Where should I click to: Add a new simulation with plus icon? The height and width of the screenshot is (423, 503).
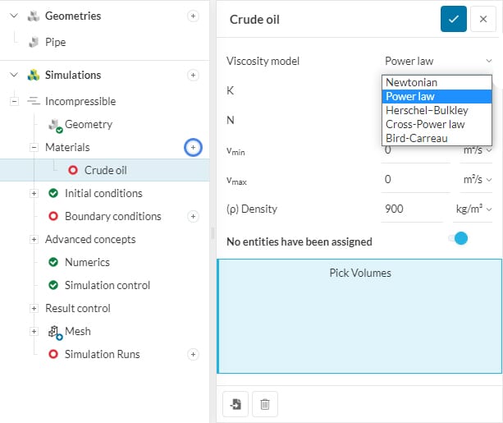193,75
